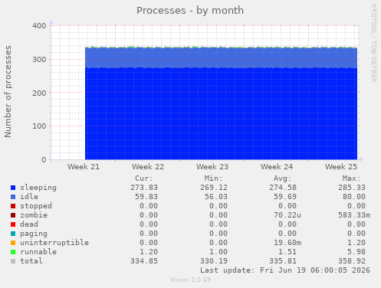Click zombie max value 583.33m
381x288 pixels.
click(x=354, y=215)
